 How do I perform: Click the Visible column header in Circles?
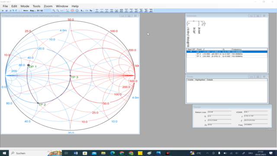coord(190,80)
